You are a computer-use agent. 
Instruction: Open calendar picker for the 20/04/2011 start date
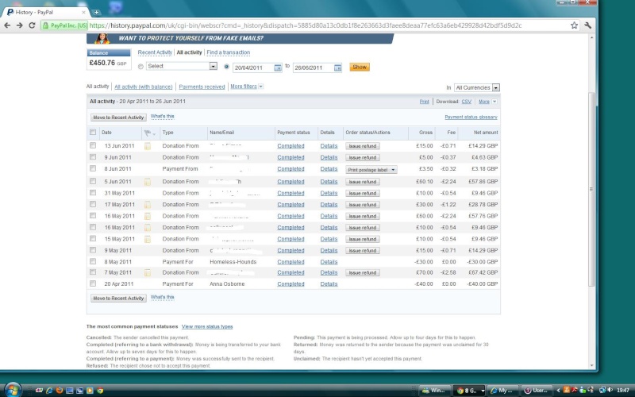(277, 67)
